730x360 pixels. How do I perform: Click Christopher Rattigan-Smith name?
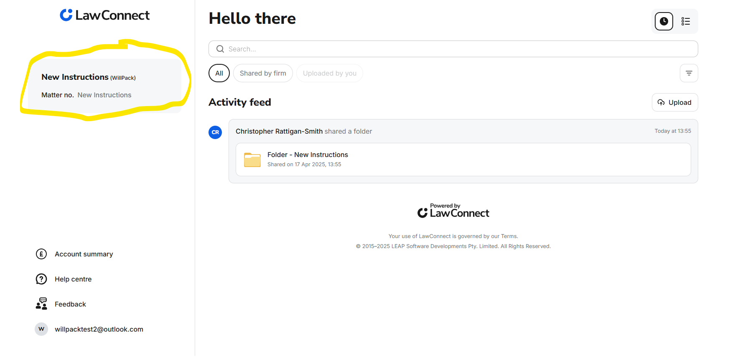tap(279, 131)
